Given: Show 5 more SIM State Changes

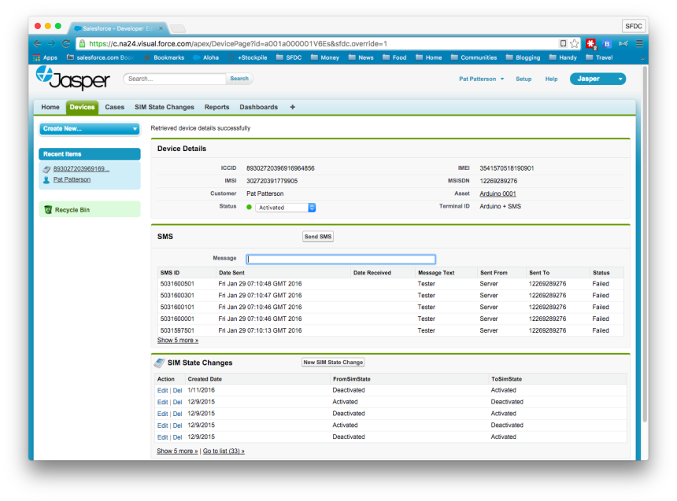Looking at the screenshot, I should [x=177, y=451].
